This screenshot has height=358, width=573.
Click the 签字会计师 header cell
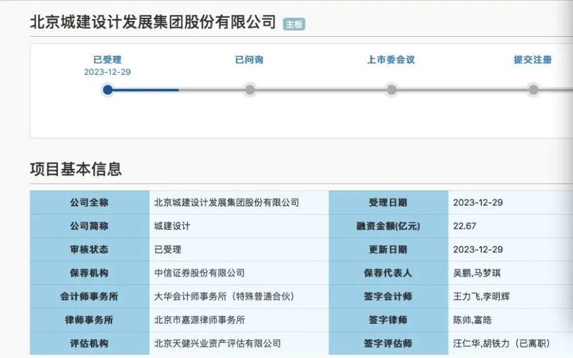[x=389, y=296]
